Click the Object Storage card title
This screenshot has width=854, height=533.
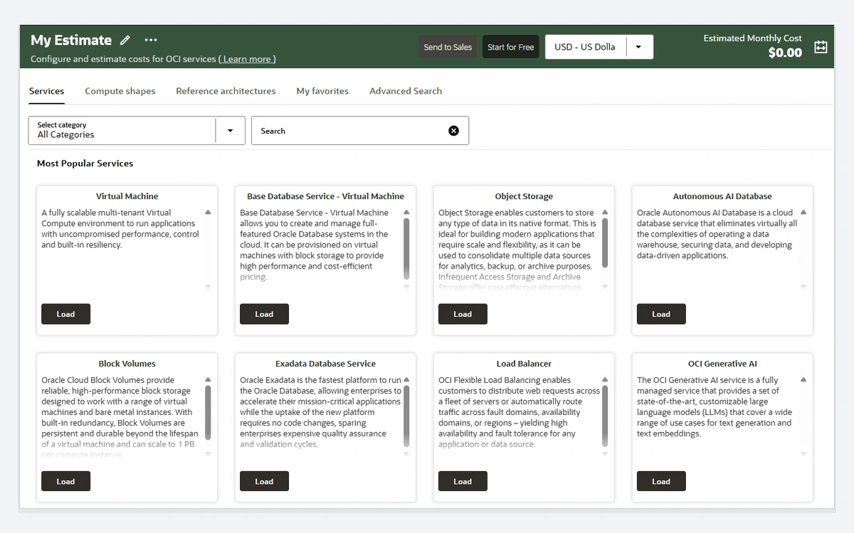524,196
